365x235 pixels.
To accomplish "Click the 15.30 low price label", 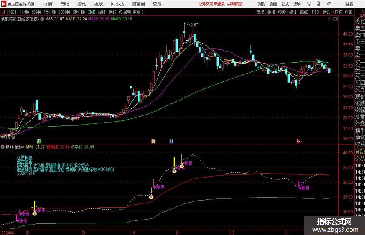I will [x=10, y=138].
